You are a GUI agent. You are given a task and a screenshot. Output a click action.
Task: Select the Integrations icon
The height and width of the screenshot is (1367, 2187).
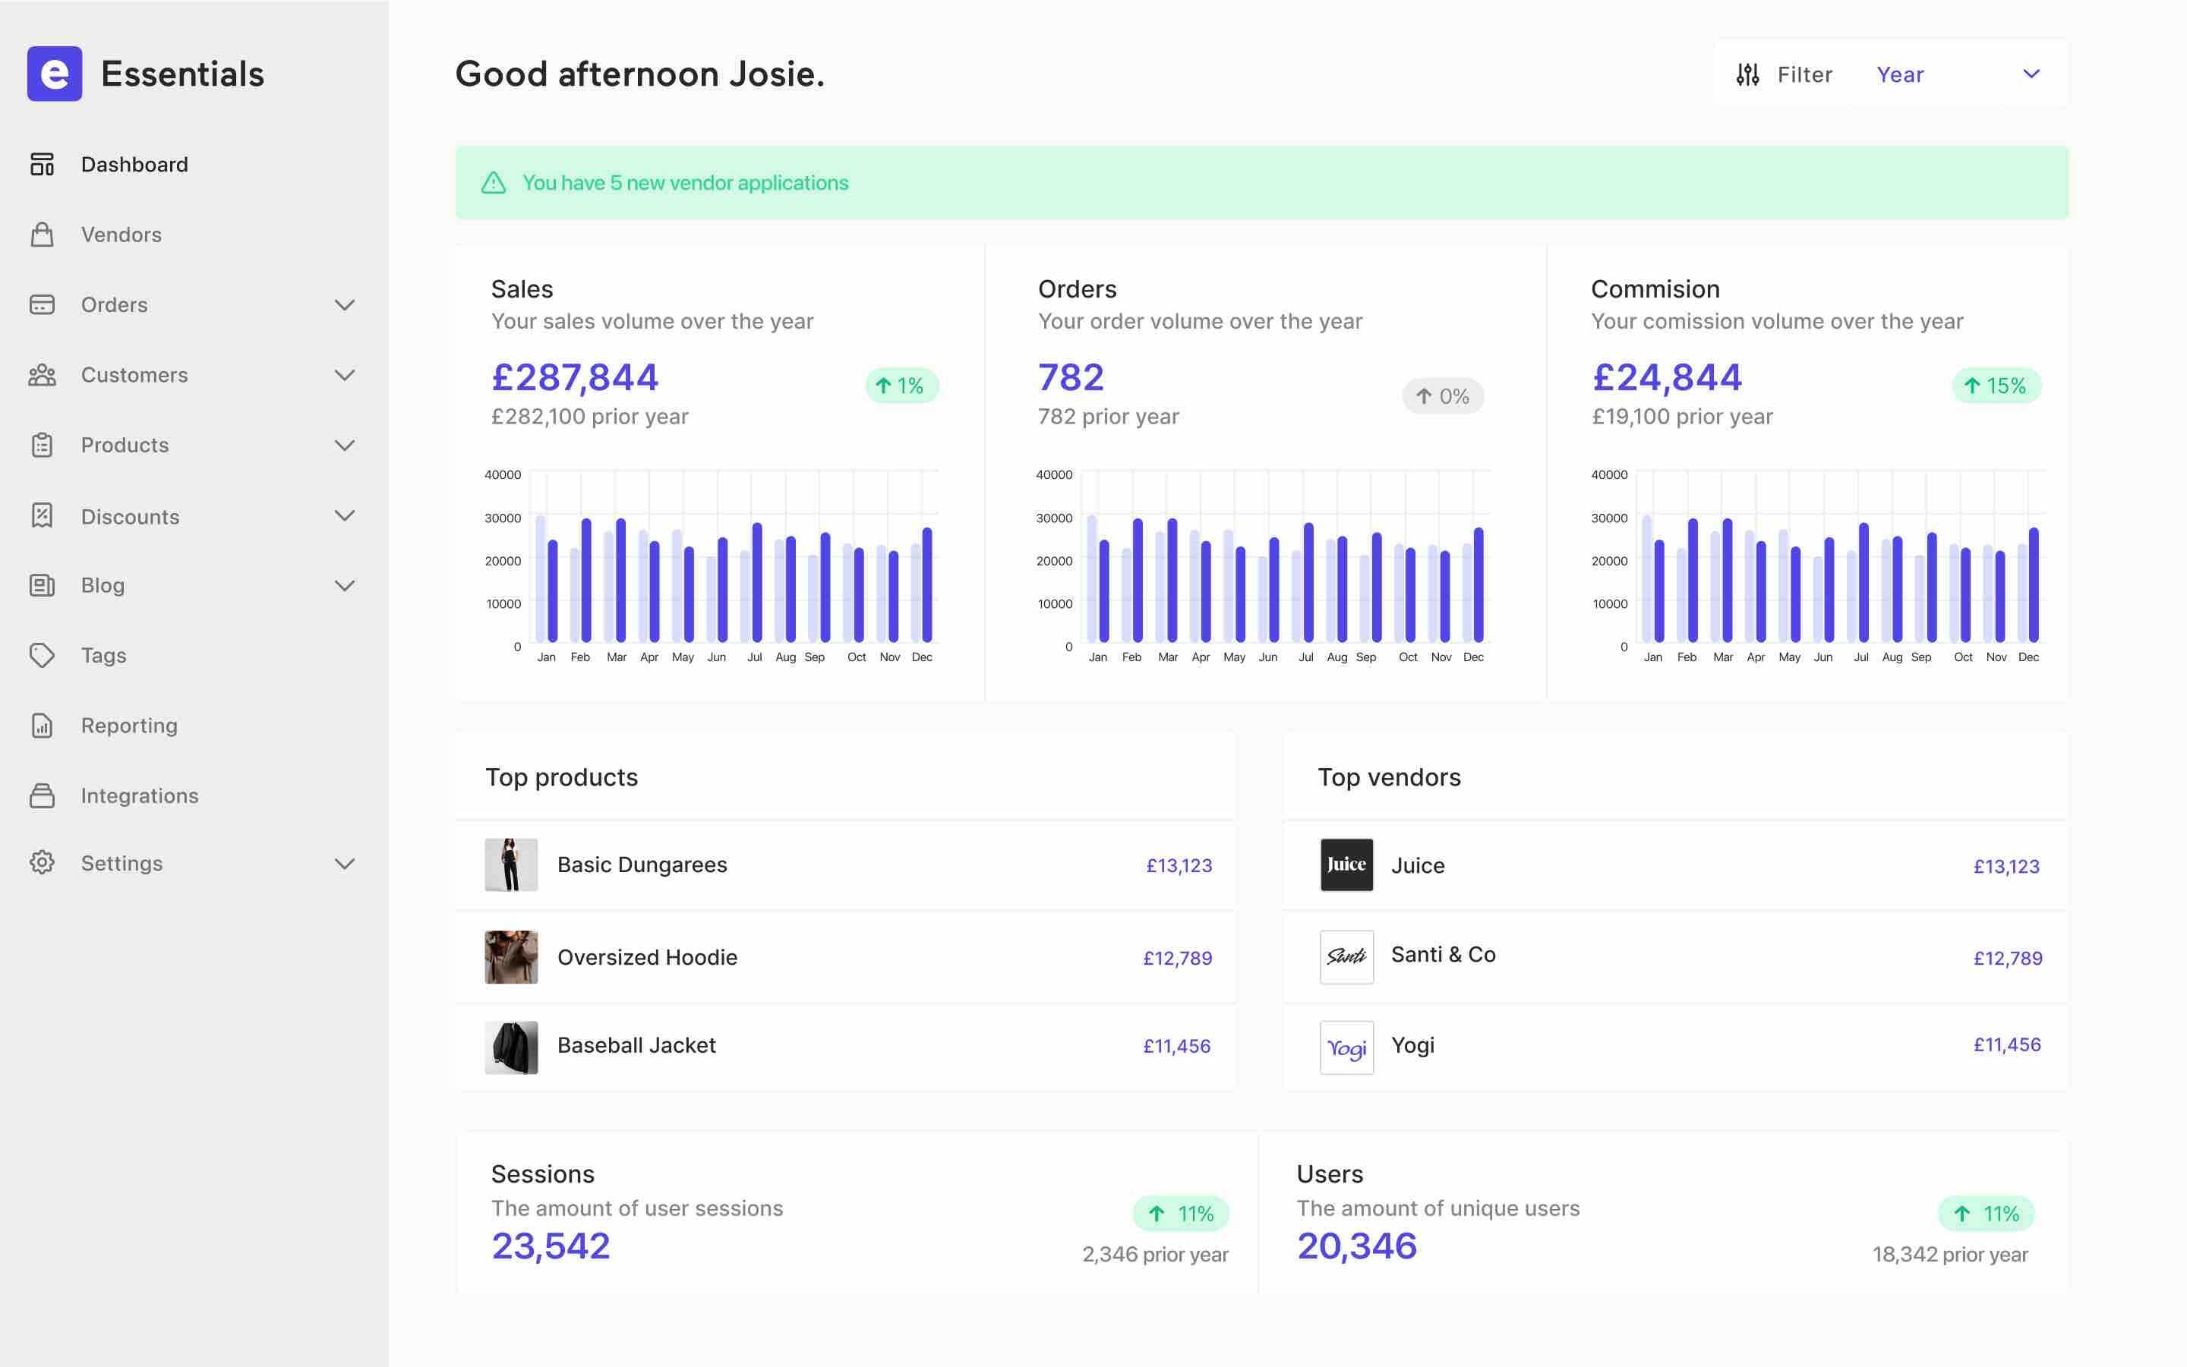pos(43,795)
